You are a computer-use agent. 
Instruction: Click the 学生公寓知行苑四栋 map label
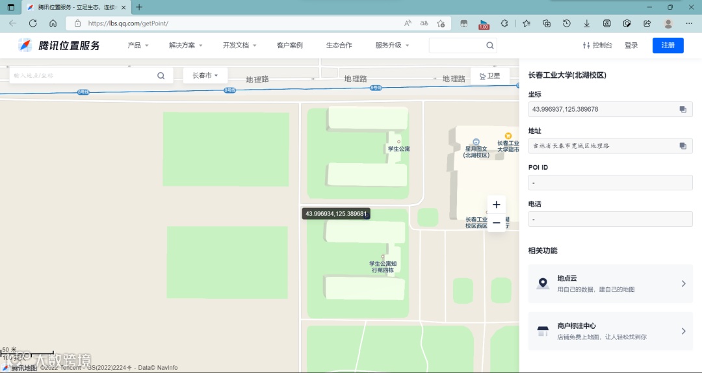[x=382, y=267]
